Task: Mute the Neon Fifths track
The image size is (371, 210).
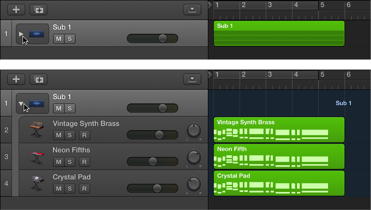Action: click(x=59, y=162)
